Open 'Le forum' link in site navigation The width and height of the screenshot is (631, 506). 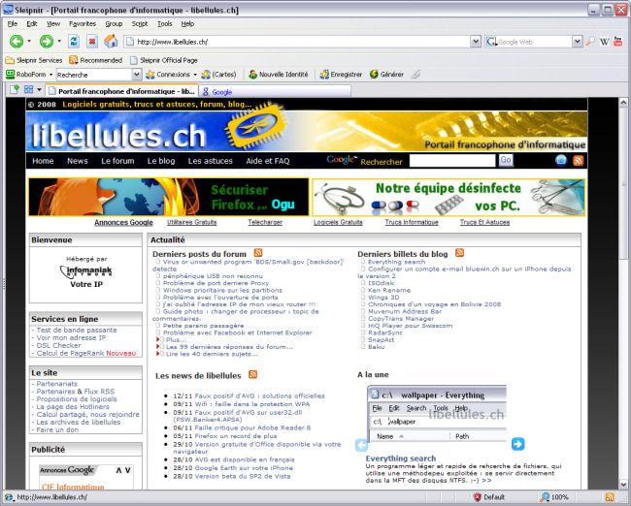[117, 161]
